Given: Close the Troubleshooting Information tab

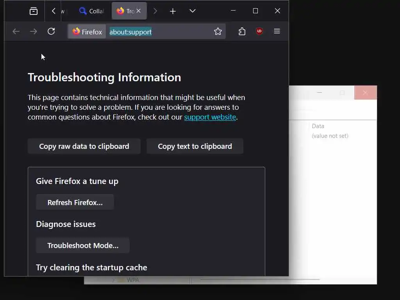Looking at the screenshot, I should click(x=139, y=11).
